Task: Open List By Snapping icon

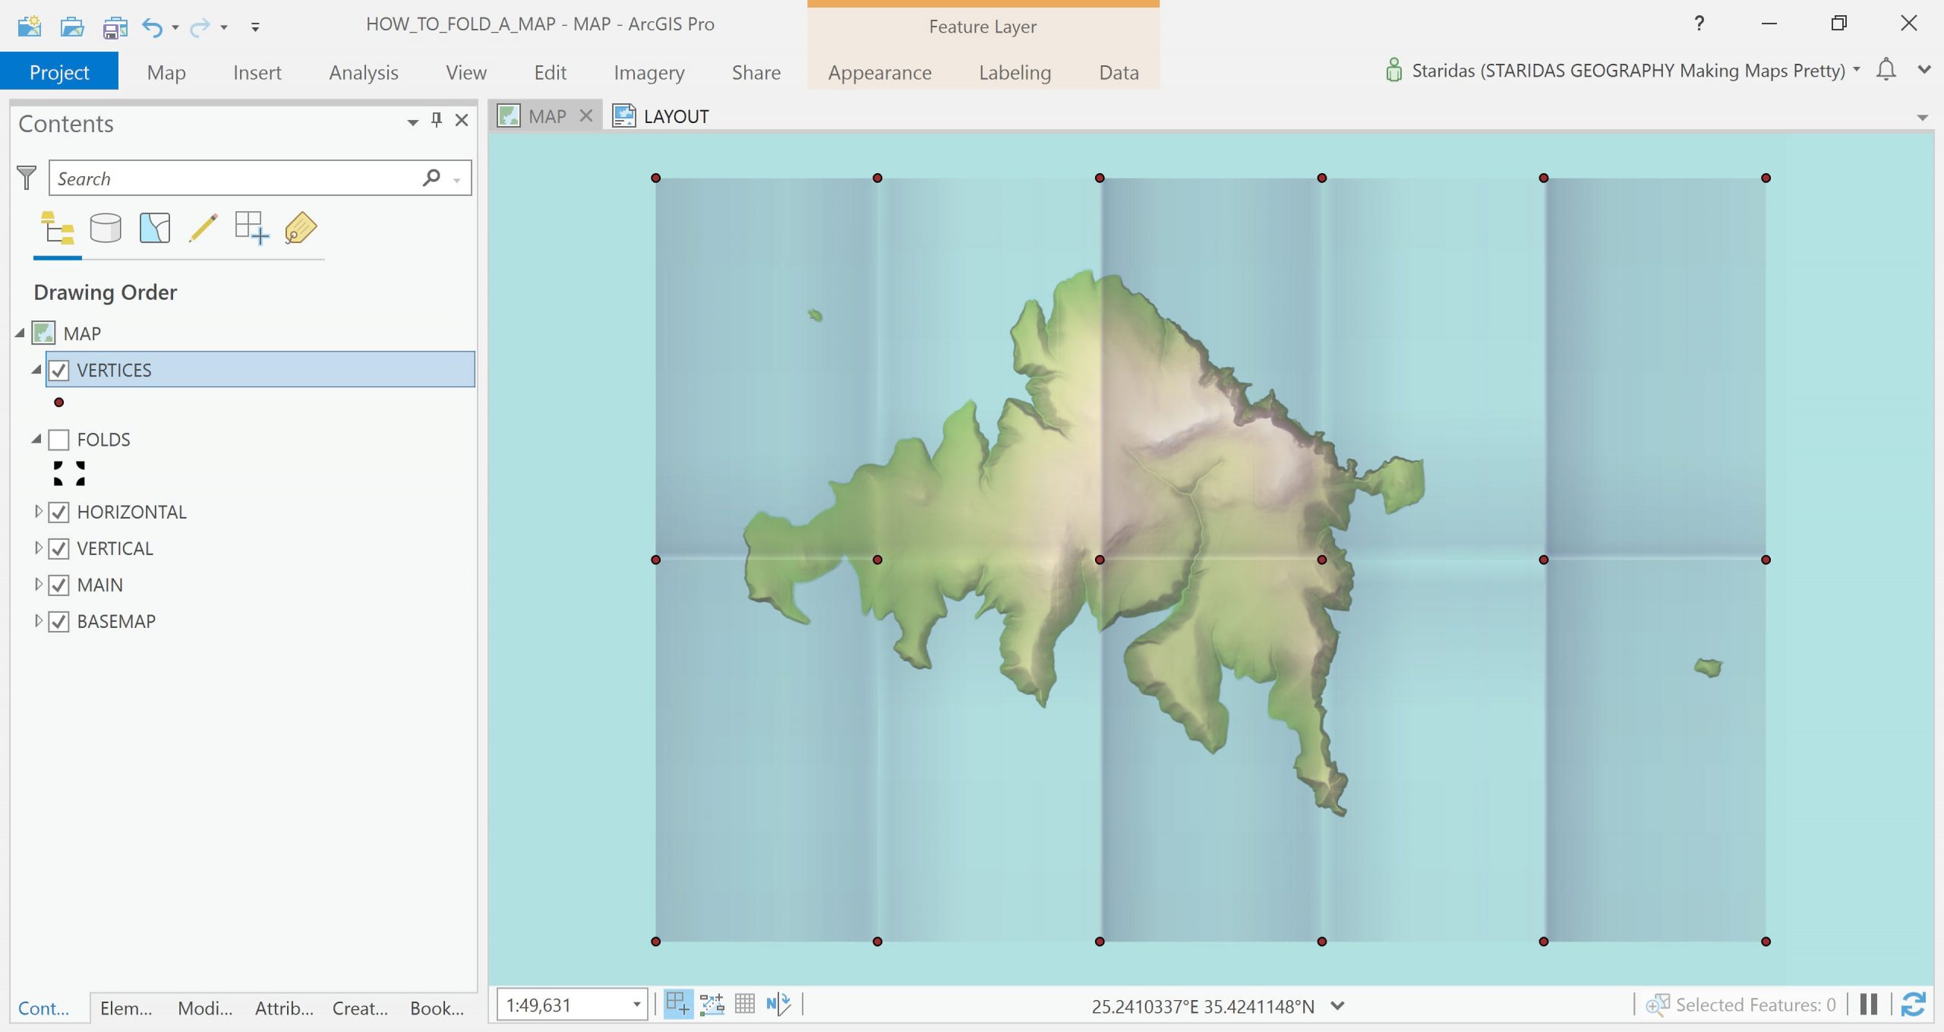Action: [251, 228]
